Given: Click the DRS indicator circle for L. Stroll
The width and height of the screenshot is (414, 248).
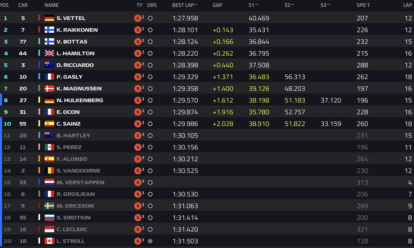Looking at the screenshot, I should coord(150,241).
